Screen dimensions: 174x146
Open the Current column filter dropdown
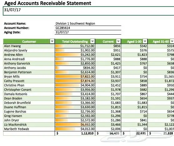[x=118, y=41]
